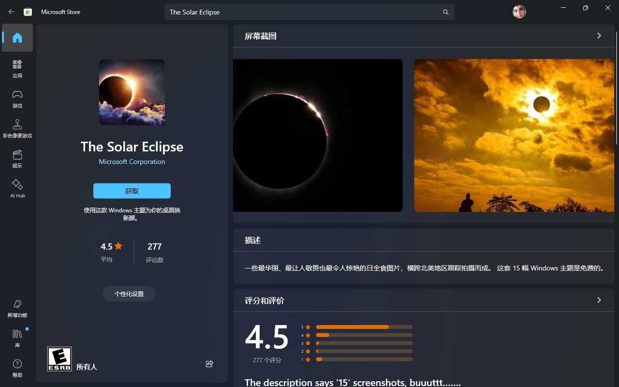Expand the 评分和评价 ratings section chevron
This screenshot has height=387, width=619.
599,300
